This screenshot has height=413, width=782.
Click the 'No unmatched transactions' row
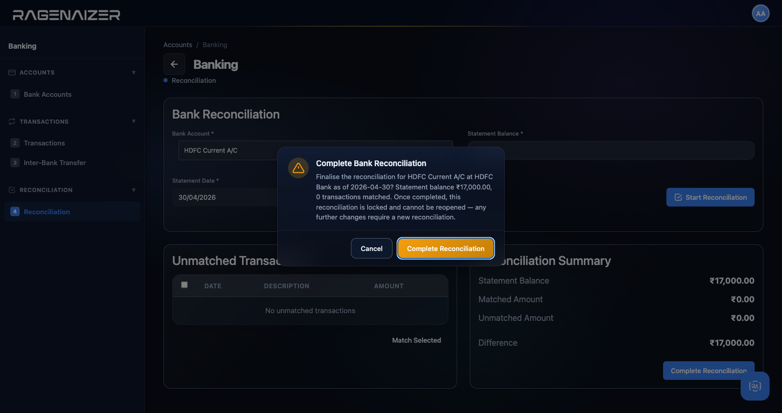pos(310,311)
